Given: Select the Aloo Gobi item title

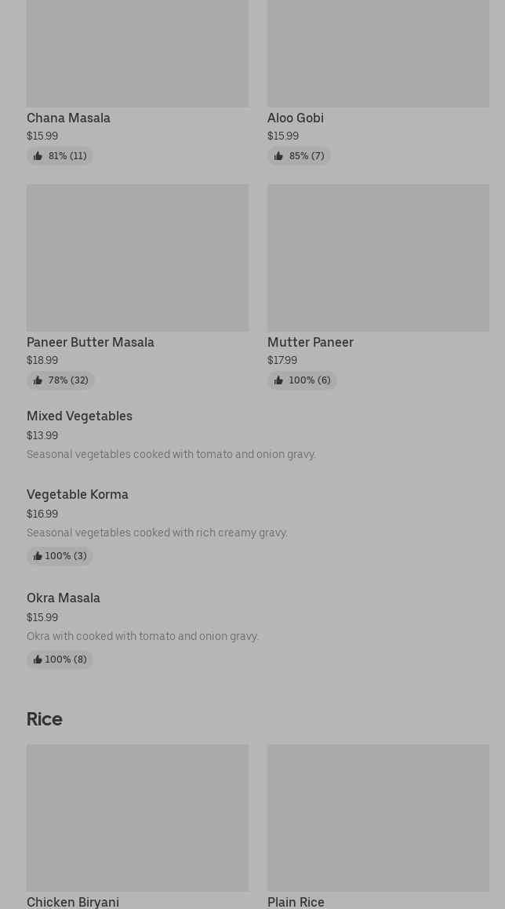Looking at the screenshot, I should (295, 118).
